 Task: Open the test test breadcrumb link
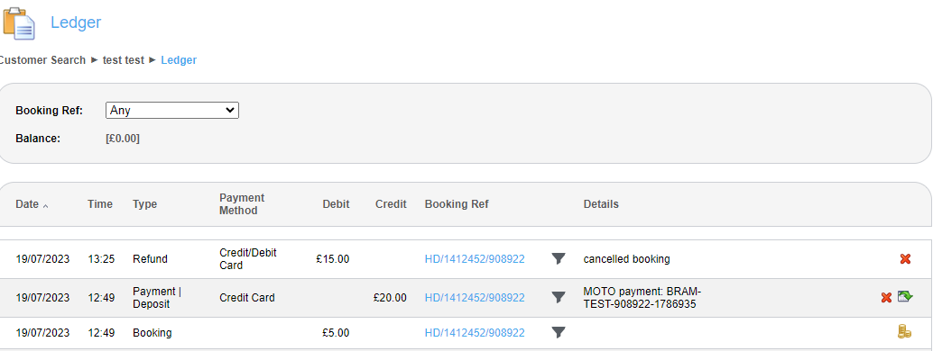point(124,60)
